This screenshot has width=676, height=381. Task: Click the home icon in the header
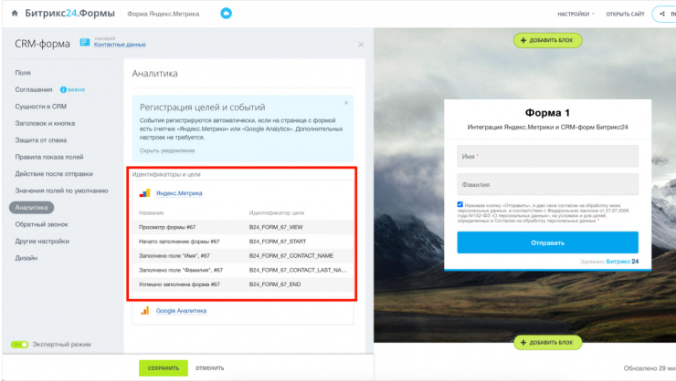(x=15, y=14)
